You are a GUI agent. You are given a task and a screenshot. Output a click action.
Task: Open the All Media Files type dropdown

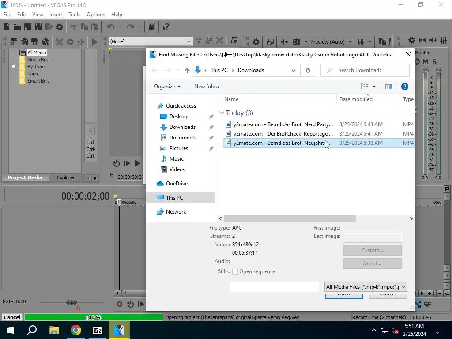pyautogui.click(x=366, y=287)
